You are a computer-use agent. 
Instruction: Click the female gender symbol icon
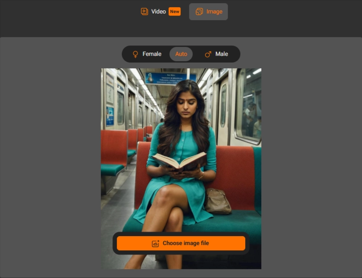(x=136, y=54)
